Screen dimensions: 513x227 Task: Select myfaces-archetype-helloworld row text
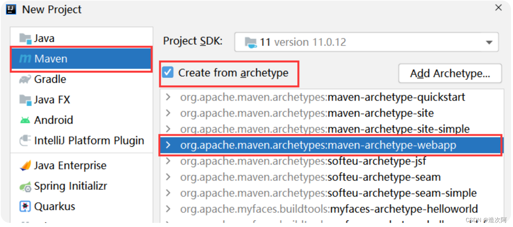point(329,209)
